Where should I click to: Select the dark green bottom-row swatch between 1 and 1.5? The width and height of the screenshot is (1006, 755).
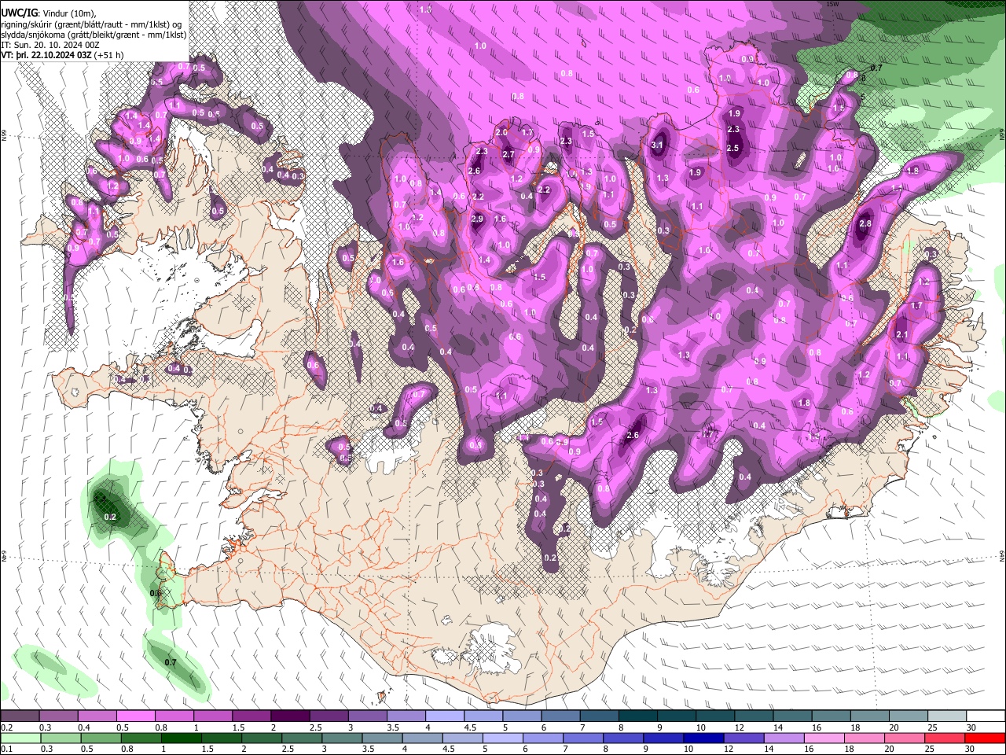182,738
